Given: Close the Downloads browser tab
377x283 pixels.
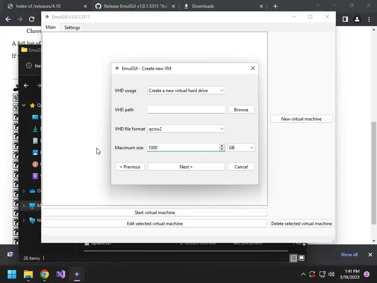Looking at the screenshot, I should (x=261, y=6).
